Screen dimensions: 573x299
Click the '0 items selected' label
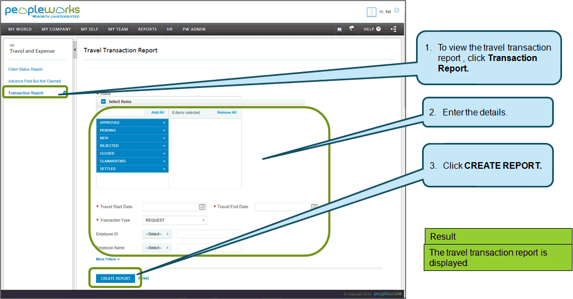click(x=186, y=113)
